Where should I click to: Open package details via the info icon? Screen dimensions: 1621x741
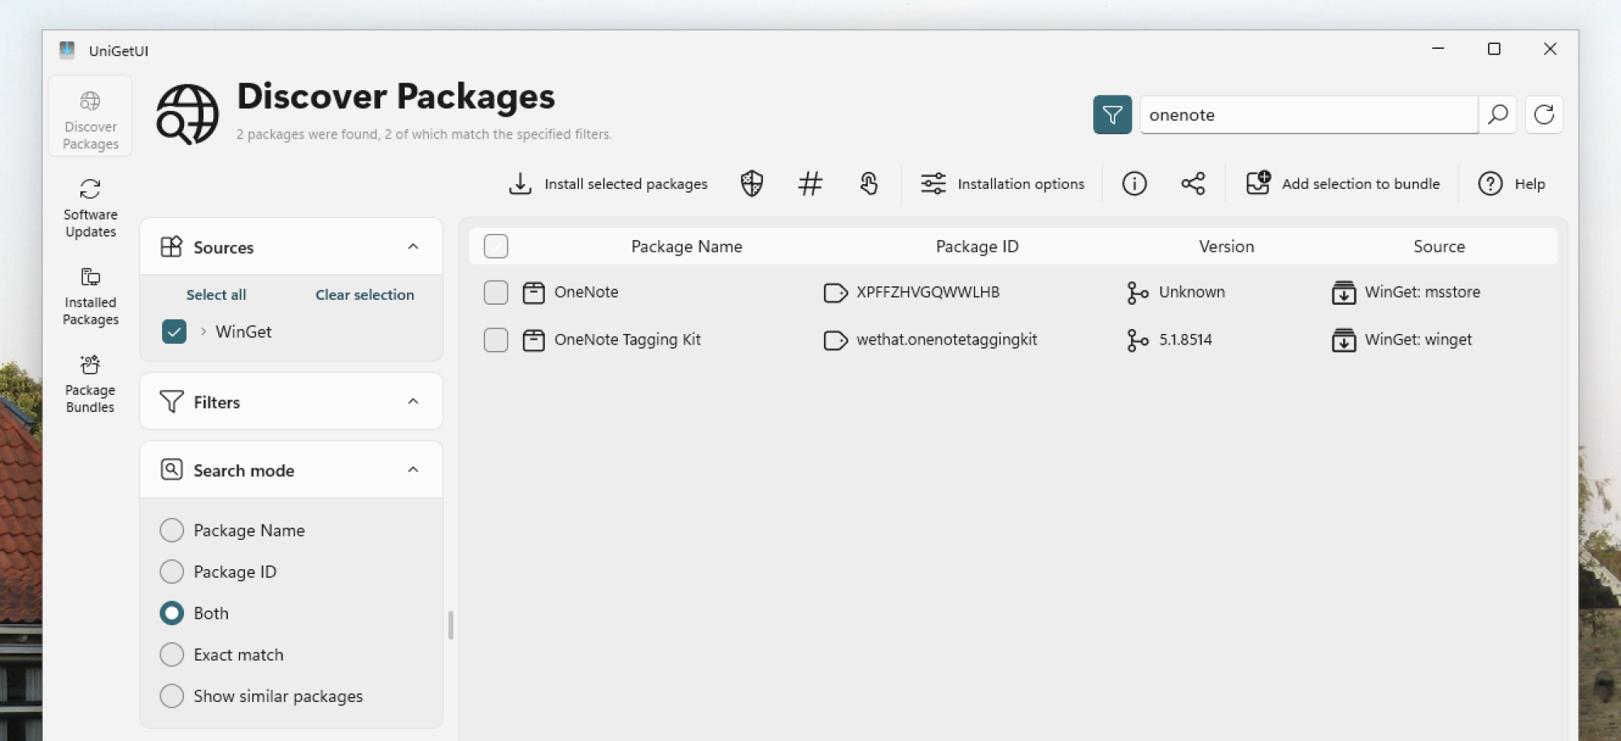(x=1134, y=183)
